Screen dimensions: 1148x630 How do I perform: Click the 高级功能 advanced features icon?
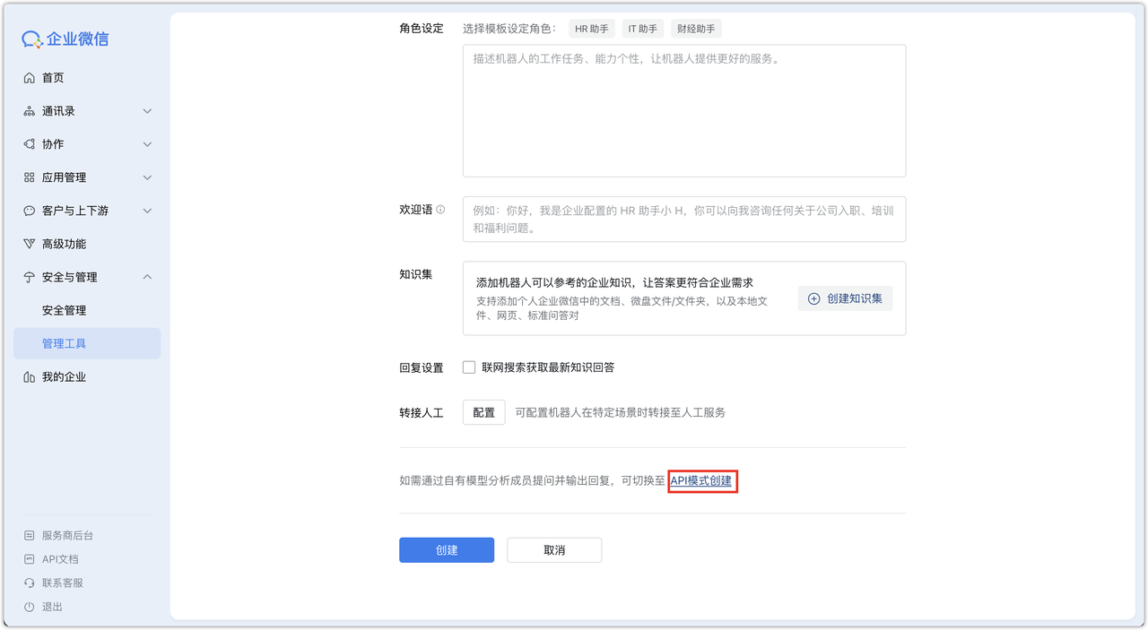[30, 243]
